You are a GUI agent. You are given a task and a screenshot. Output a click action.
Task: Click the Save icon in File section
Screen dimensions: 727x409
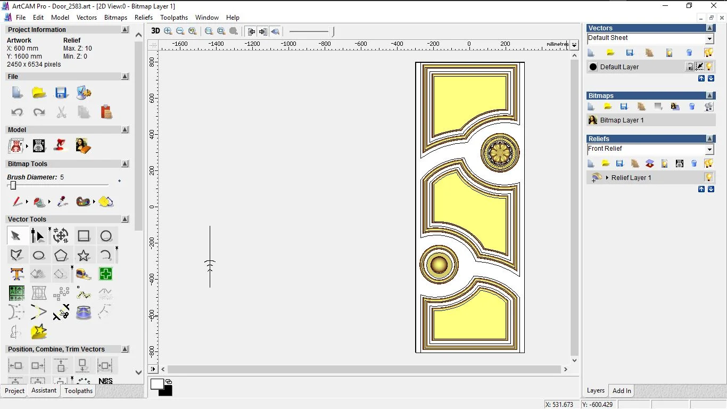click(x=61, y=93)
